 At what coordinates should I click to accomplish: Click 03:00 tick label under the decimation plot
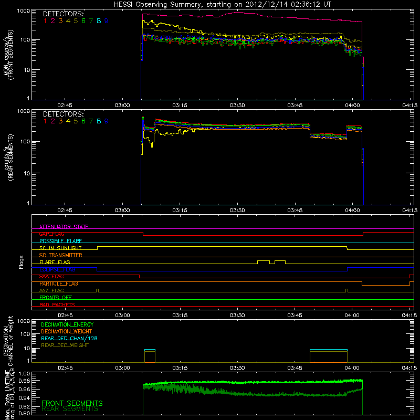[x=122, y=368]
